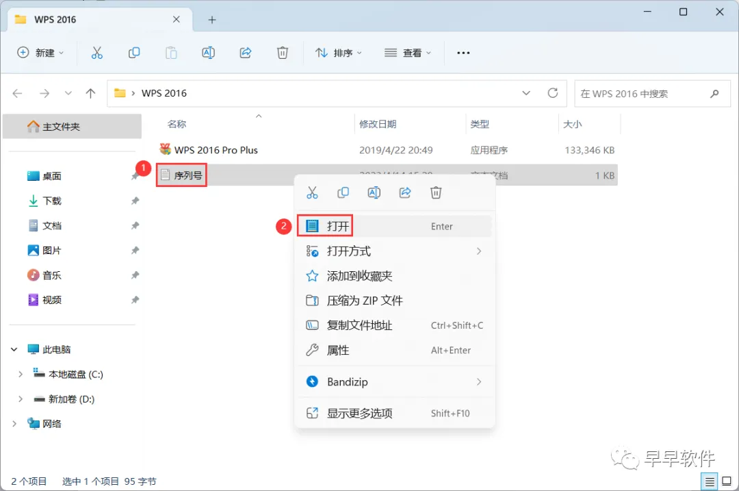Click Copy icon in context menu
This screenshot has width=739, height=491.
tap(343, 192)
